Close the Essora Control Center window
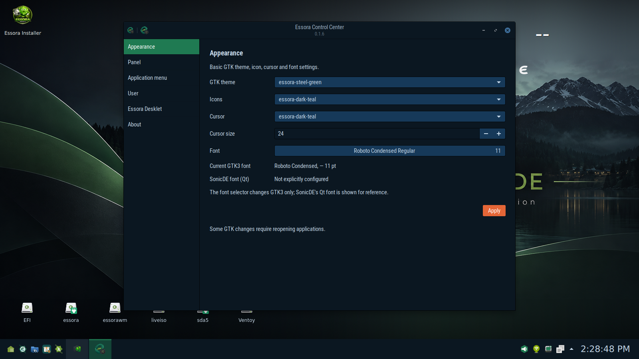This screenshot has width=639, height=359. (x=508, y=30)
